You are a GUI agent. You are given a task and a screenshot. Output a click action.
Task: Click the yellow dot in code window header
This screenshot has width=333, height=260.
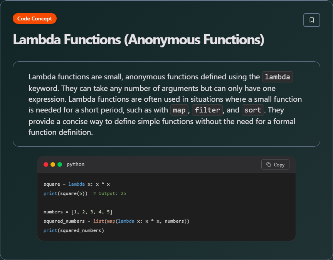(53, 164)
